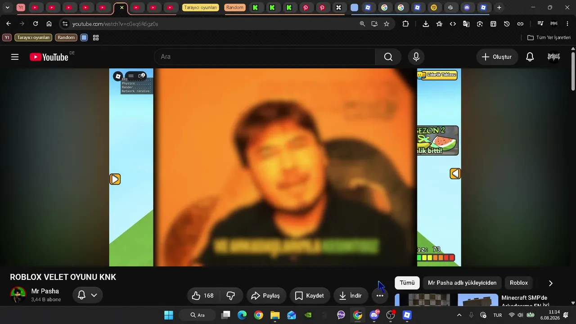Click the taskbar Ara search box
The image size is (576, 324).
tap(198, 315)
